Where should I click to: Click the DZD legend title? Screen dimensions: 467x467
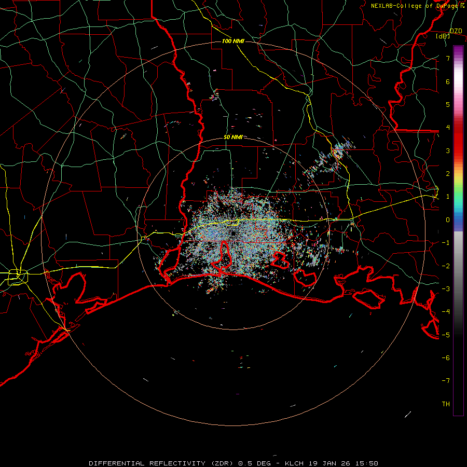point(456,31)
